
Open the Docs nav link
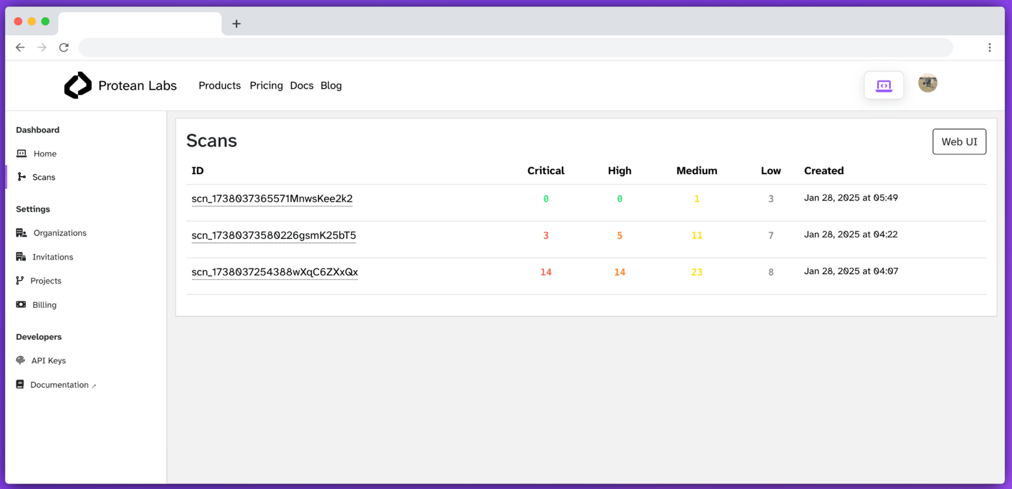tap(301, 85)
